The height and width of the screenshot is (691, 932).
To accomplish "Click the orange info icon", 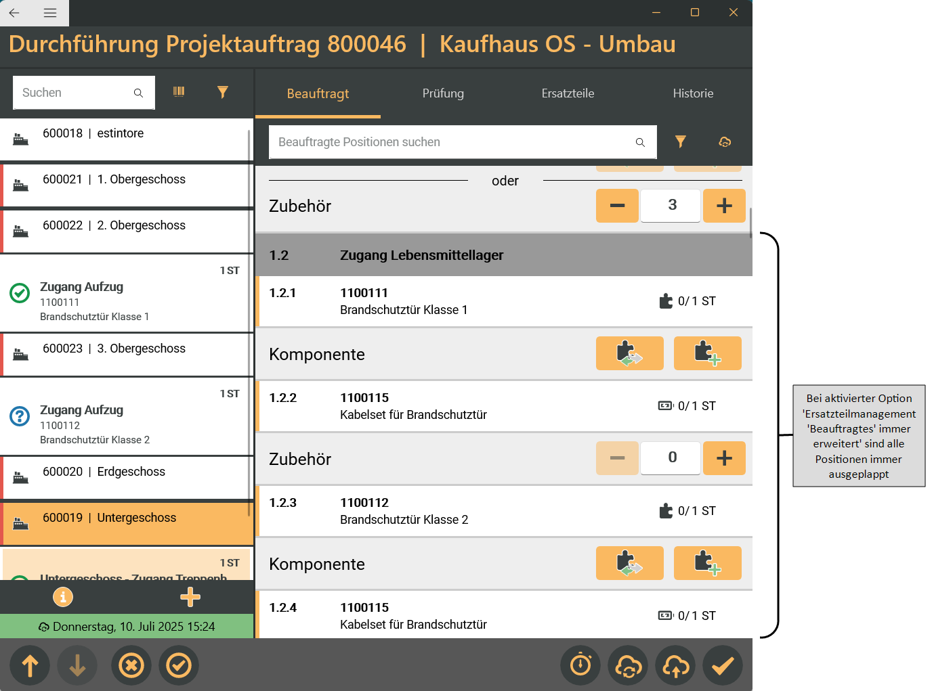I will pos(63,597).
